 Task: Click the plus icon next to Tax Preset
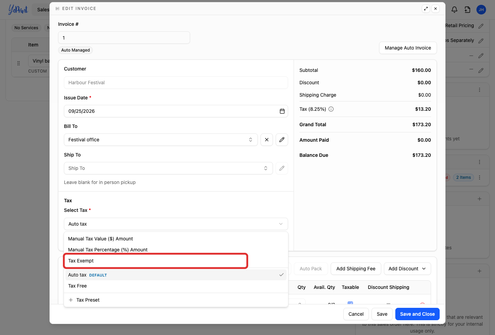click(71, 300)
